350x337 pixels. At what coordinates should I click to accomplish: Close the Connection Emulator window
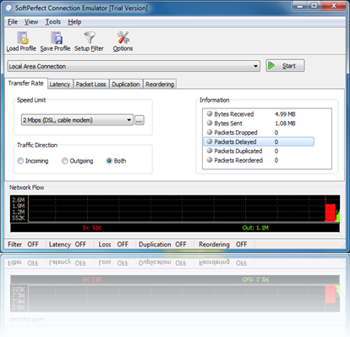point(334,6)
